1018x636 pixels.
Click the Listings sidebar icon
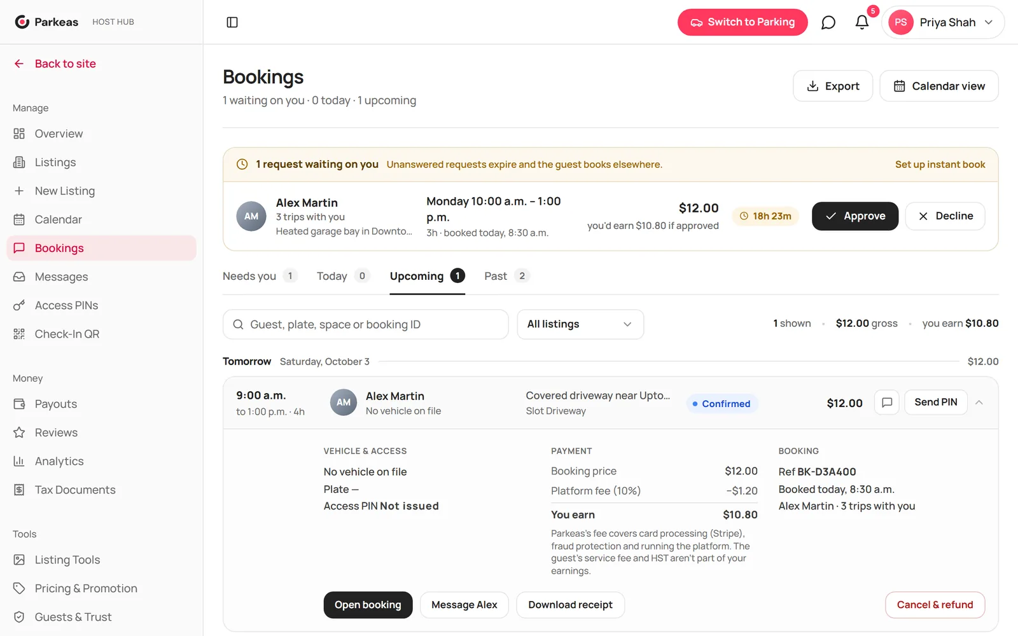coord(19,162)
